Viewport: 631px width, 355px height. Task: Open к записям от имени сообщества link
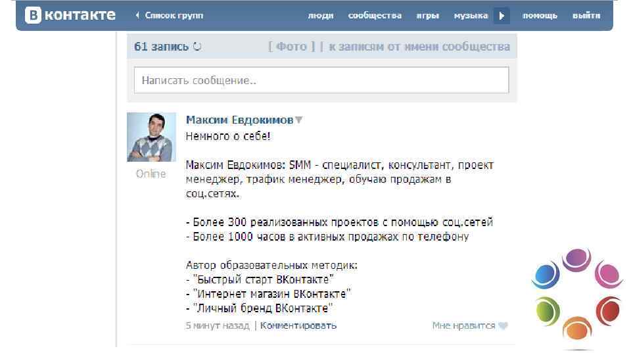click(419, 47)
